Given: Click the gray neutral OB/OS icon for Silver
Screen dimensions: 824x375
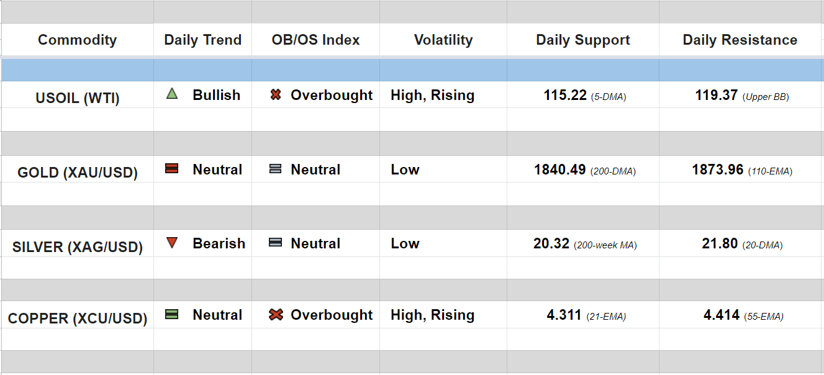Looking at the screenshot, I should pyautogui.click(x=276, y=243).
